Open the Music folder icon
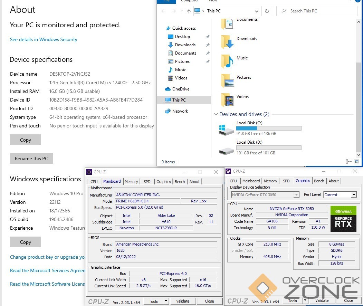The height and width of the screenshot is (306, 363). coord(228,61)
